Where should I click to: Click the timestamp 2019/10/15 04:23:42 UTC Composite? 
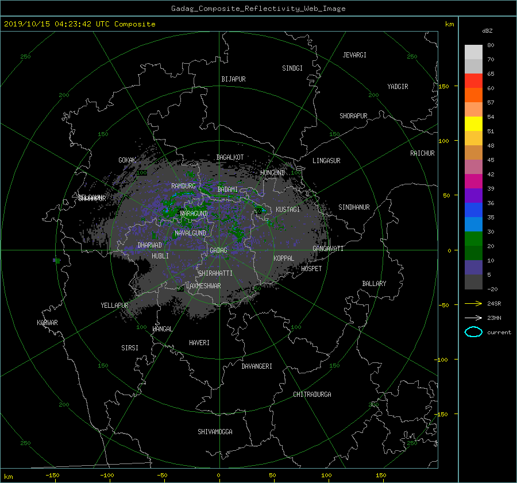[x=79, y=24]
